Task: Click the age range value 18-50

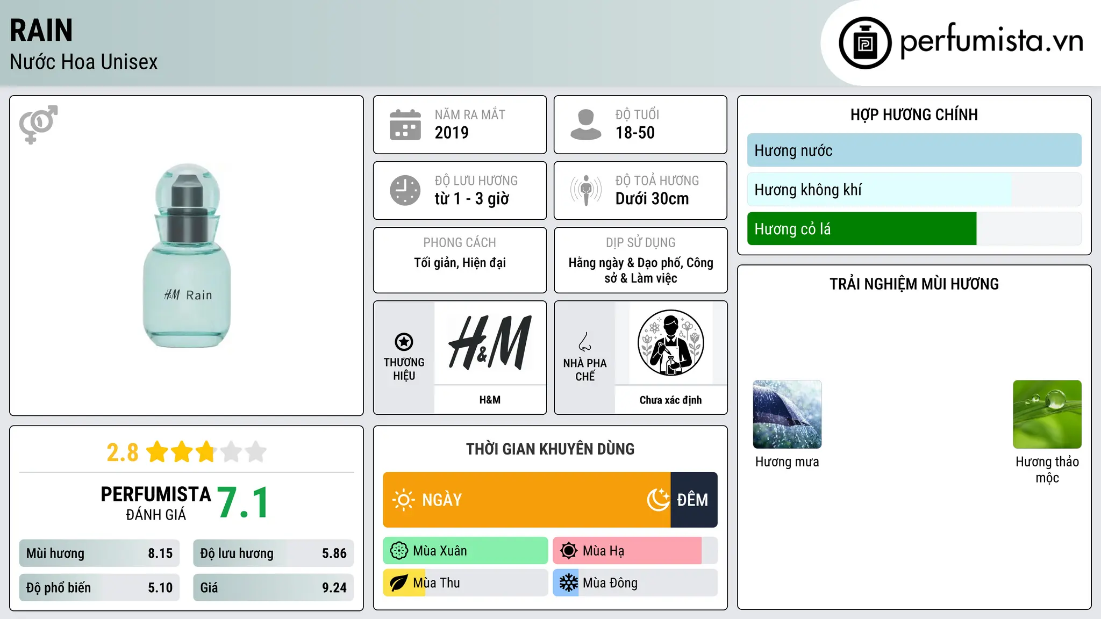Action: [635, 133]
